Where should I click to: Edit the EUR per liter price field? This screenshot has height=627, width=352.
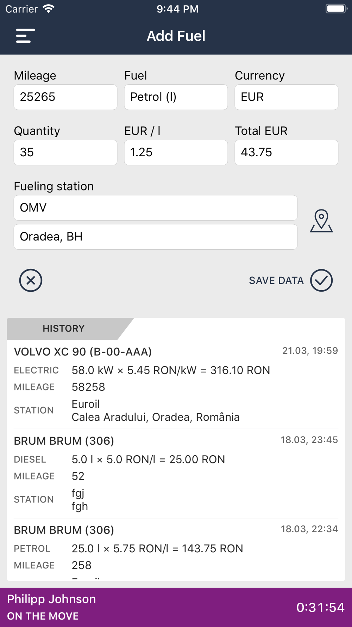coord(176,152)
